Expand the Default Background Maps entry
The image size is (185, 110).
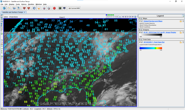point(140,21)
